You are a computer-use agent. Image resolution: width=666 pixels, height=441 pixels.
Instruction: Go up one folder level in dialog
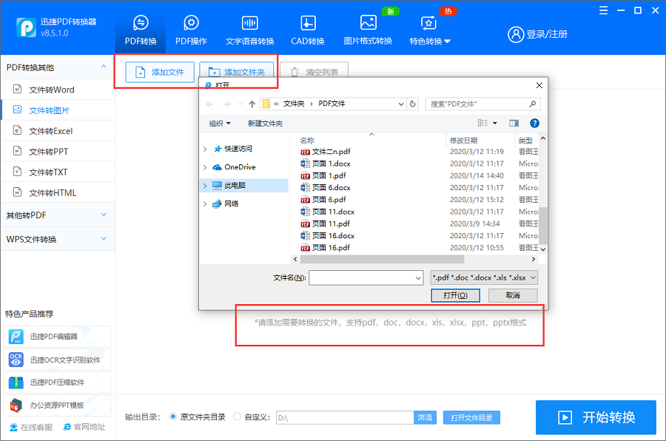tap(252, 104)
